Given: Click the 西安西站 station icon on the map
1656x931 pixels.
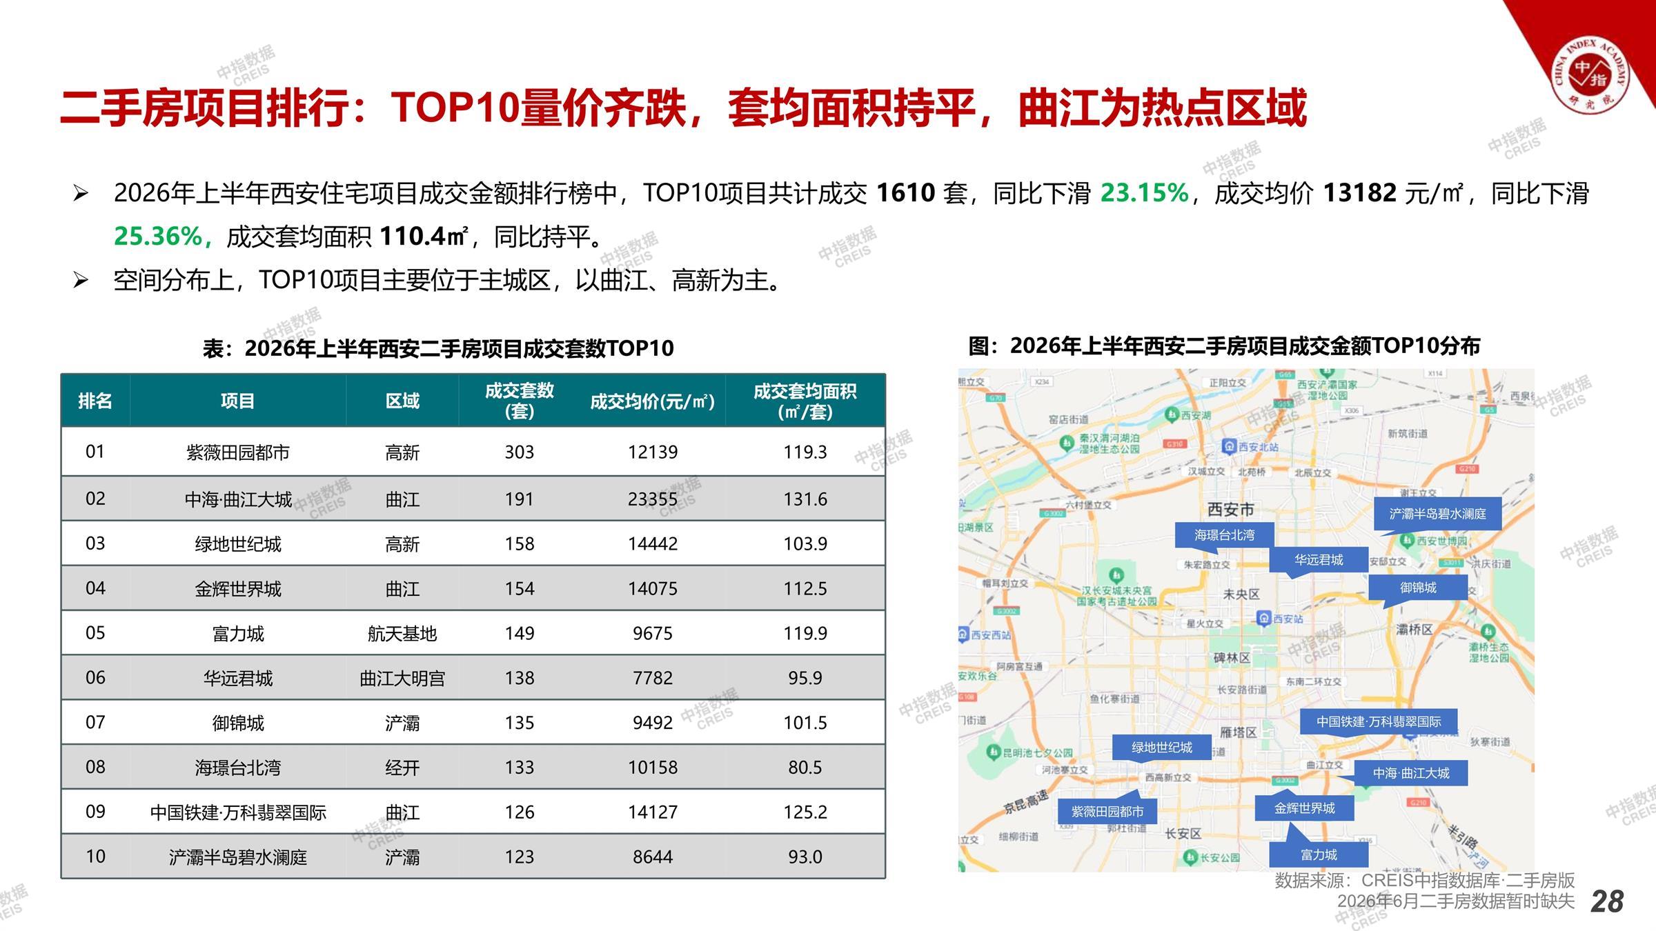Looking at the screenshot, I should (x=963, y=634).
